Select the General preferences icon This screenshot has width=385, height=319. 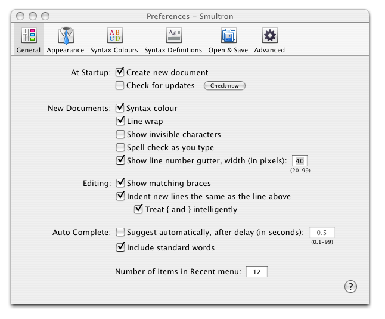coord(29,36)
